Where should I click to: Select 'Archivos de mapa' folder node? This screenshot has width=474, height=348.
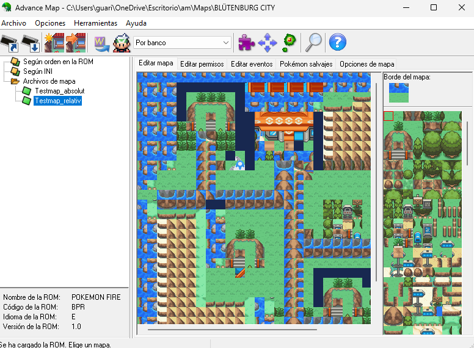pyautogui.click(x=49, y=81)
